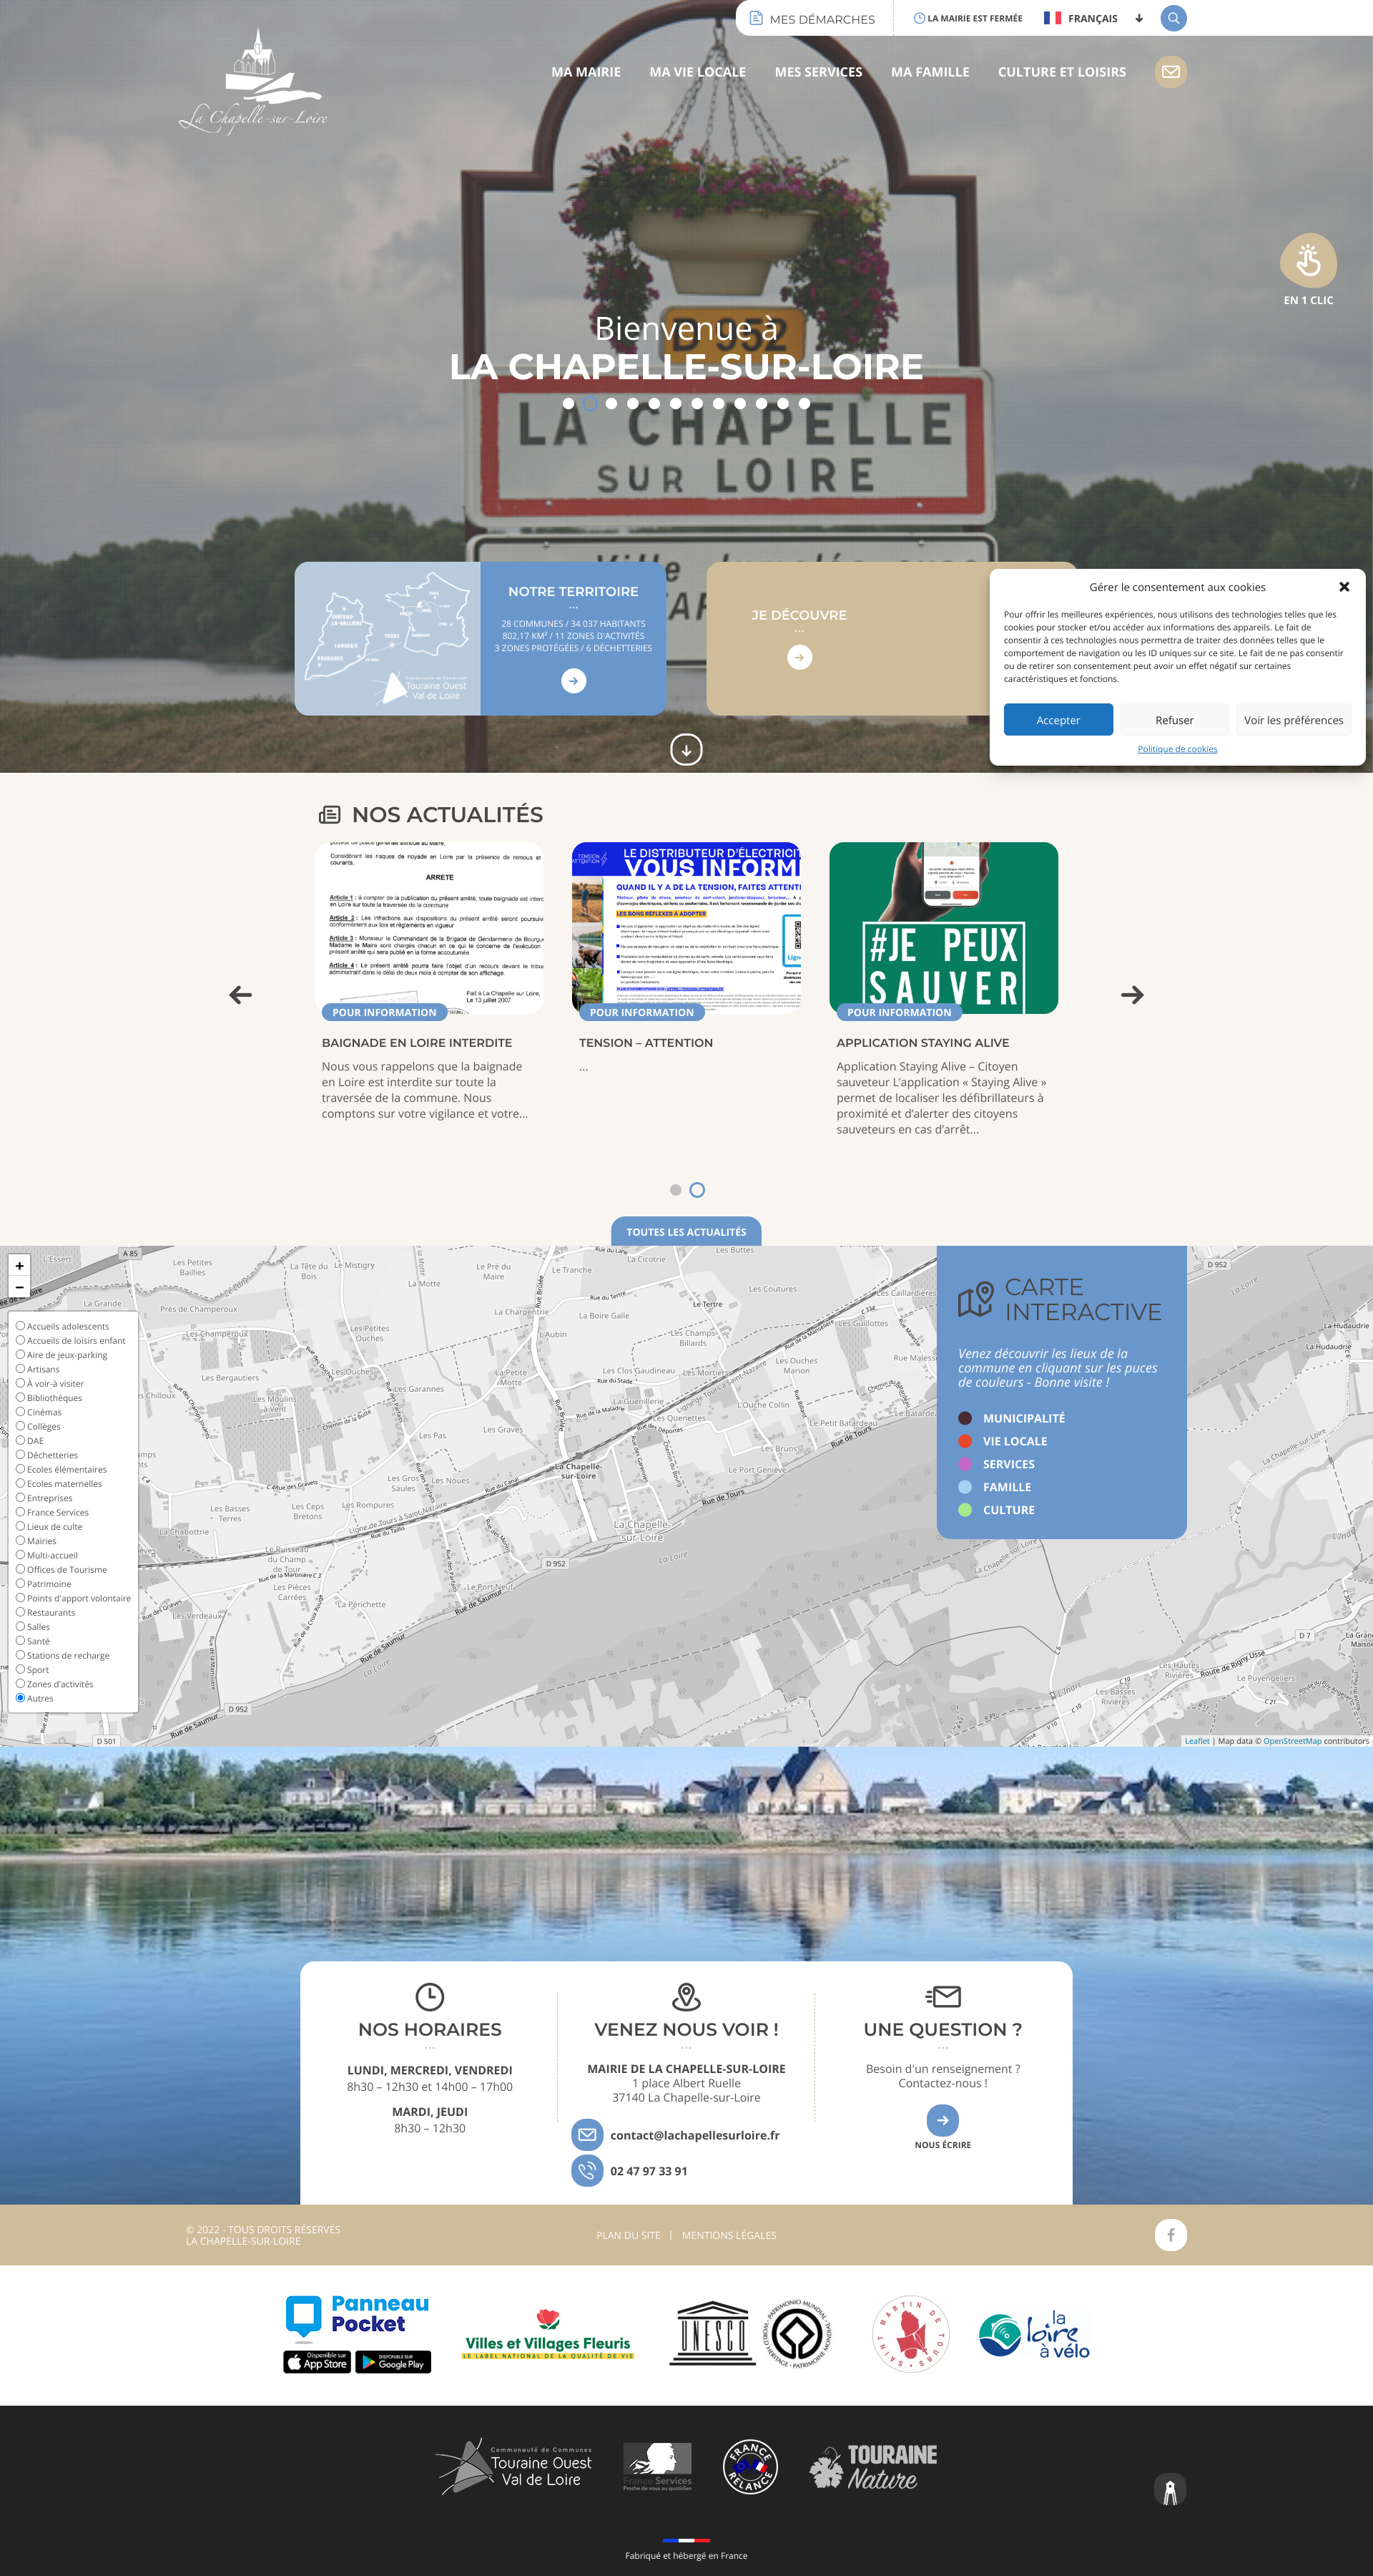Go to previous news with left arrow
The width and height of the screenshot is (1373, 2576).
[x=241, y=995]
